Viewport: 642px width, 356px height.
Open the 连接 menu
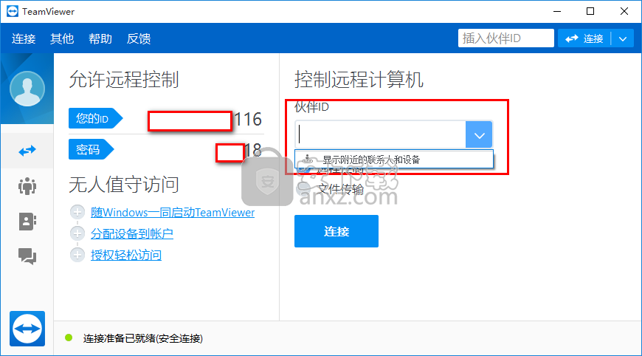click(24, 38)
